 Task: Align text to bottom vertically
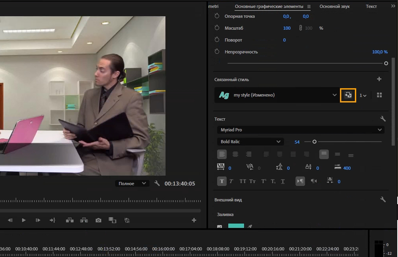point(351,155)
